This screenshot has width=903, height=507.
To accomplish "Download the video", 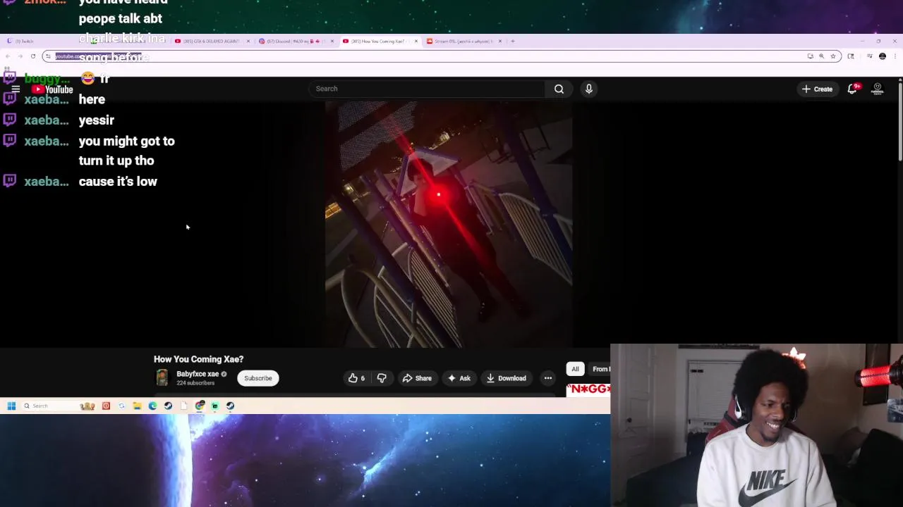I will tap(506, 378).
